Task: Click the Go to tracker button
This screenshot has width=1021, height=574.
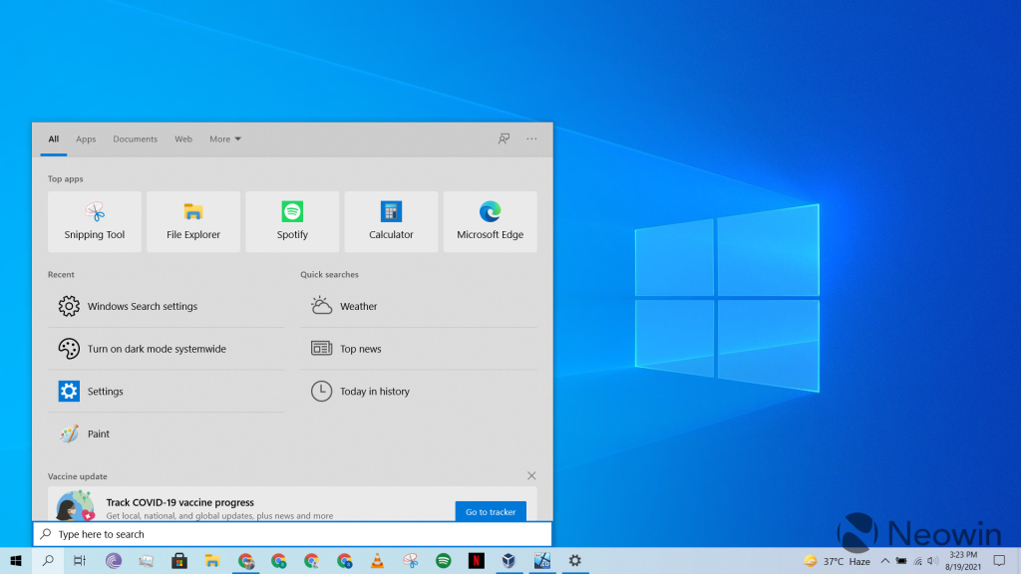Action: 491,511
